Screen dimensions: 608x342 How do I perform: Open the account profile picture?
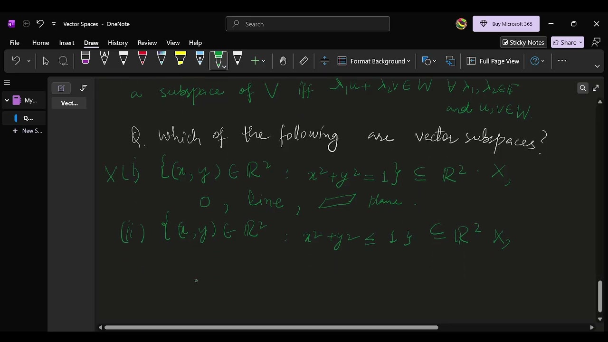coord(461,24)
